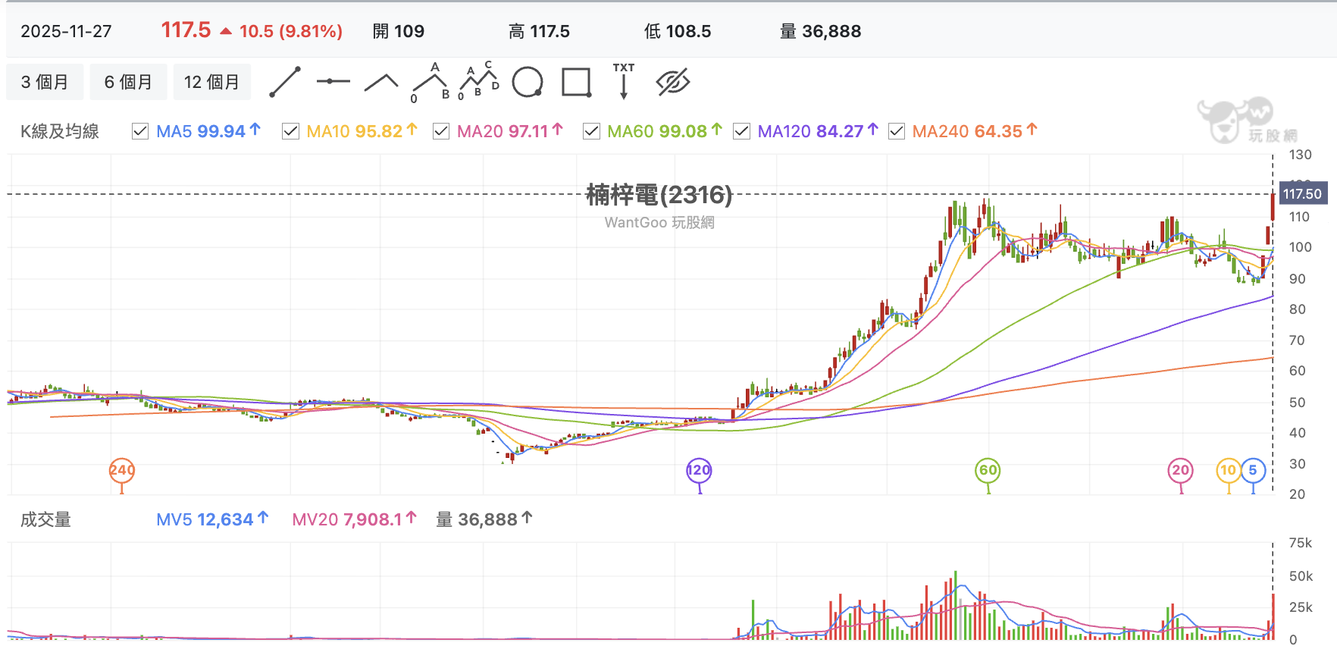Add a TXT text annotation marker
This screenshot has width=1337, height=649.
pos(624,80)
